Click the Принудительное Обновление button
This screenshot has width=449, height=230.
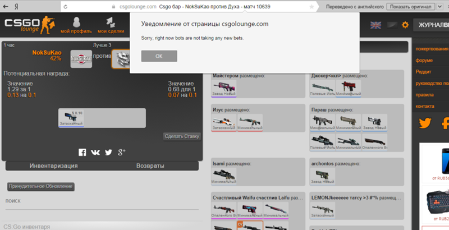(40, 186)
